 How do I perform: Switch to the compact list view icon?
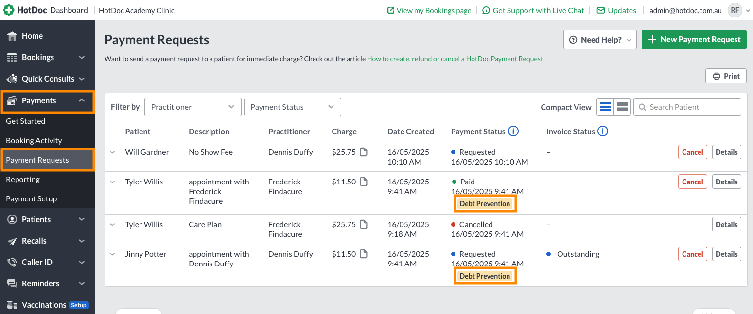pyautogui.click(x=605, y=107)
